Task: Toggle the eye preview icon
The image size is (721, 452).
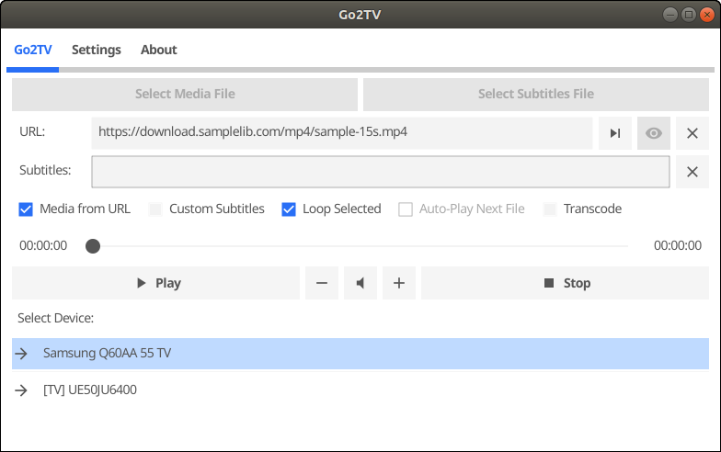Action: coord(653,133)
